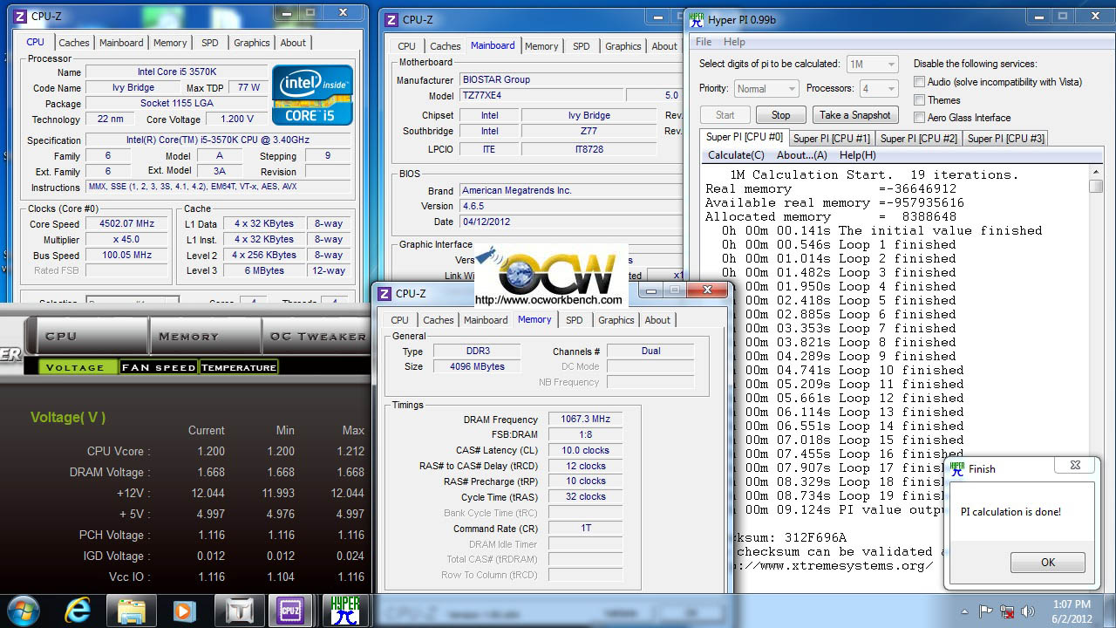The image size is (1116, 628).
Task: Open the Calculate(C) menu
Action: click(x=736, y=155)
